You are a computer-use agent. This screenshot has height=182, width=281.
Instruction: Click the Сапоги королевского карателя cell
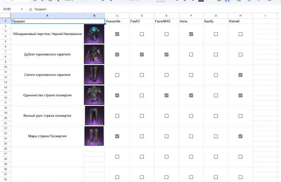click(47, 75)
